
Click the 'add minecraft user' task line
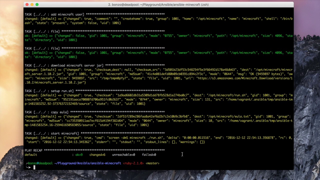[x=94, y=14]
